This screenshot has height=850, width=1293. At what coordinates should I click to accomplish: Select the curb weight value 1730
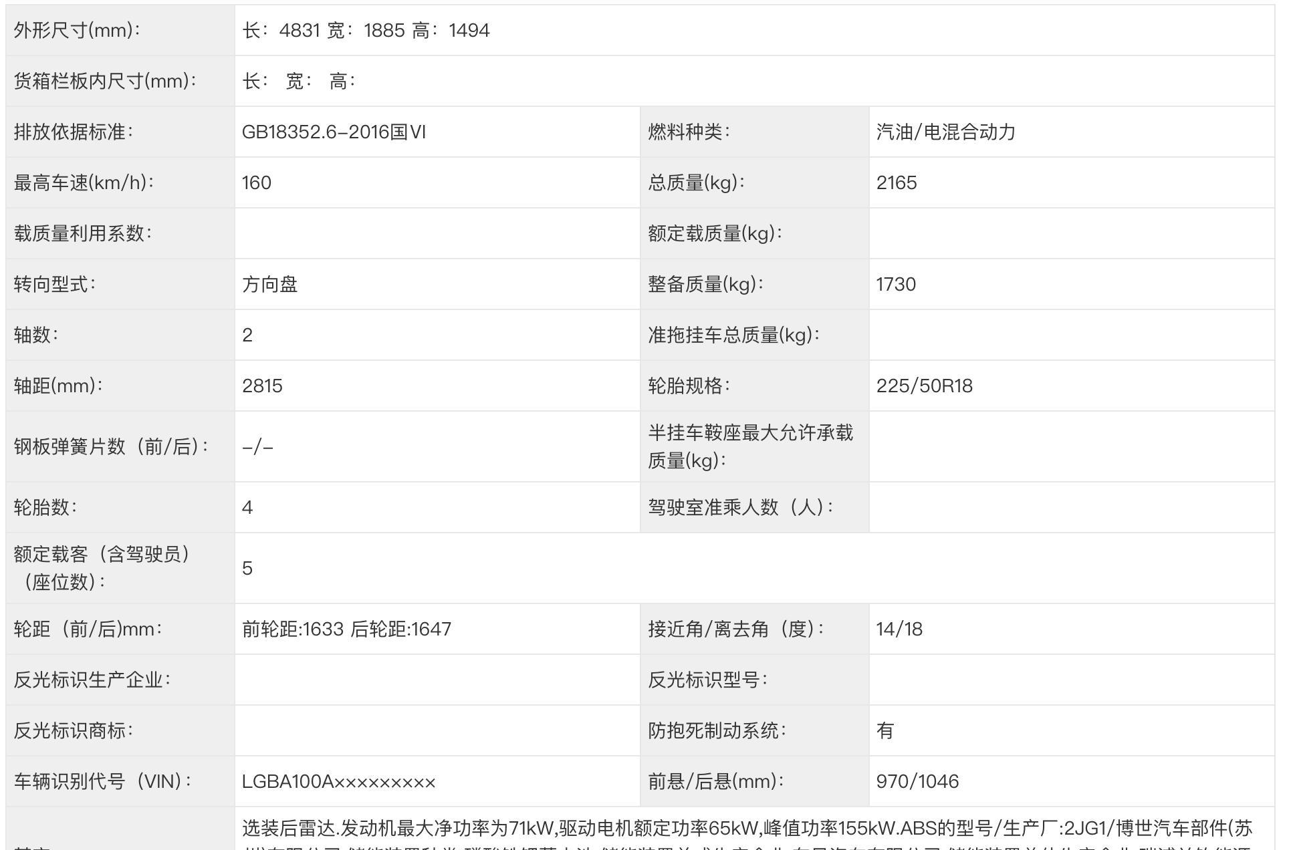(896, 285)
